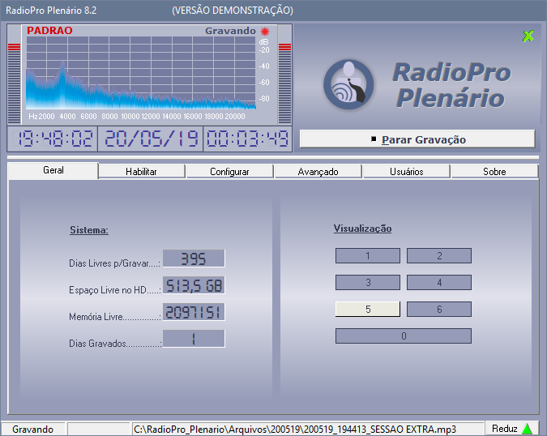Click the empty status bar field beside Gravando
This screenshot has width=547, height=436.
pos(99,429)
